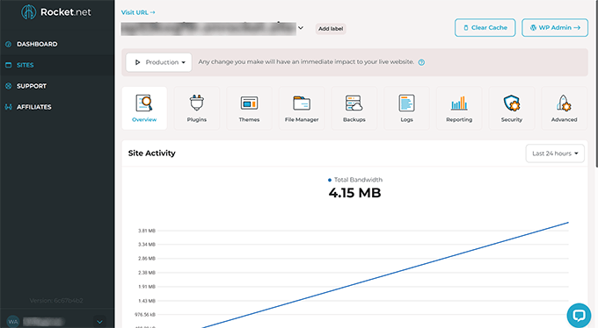Open the File Manager tab
Image resolution: width=598 pixels, height=328 pixels.
click(302, 108)
